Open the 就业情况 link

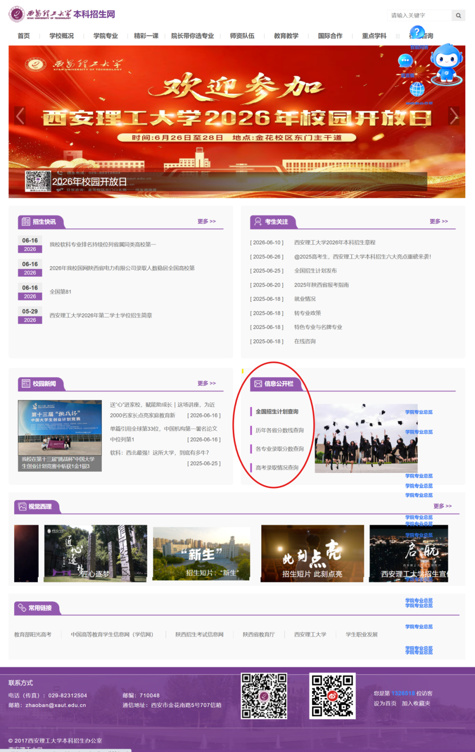coord(305,299)
